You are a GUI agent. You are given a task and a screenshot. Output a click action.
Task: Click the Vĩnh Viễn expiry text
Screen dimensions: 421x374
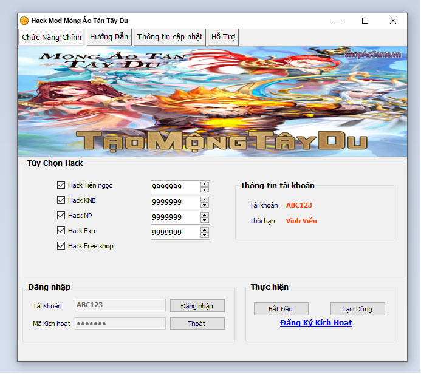[301, 221]
